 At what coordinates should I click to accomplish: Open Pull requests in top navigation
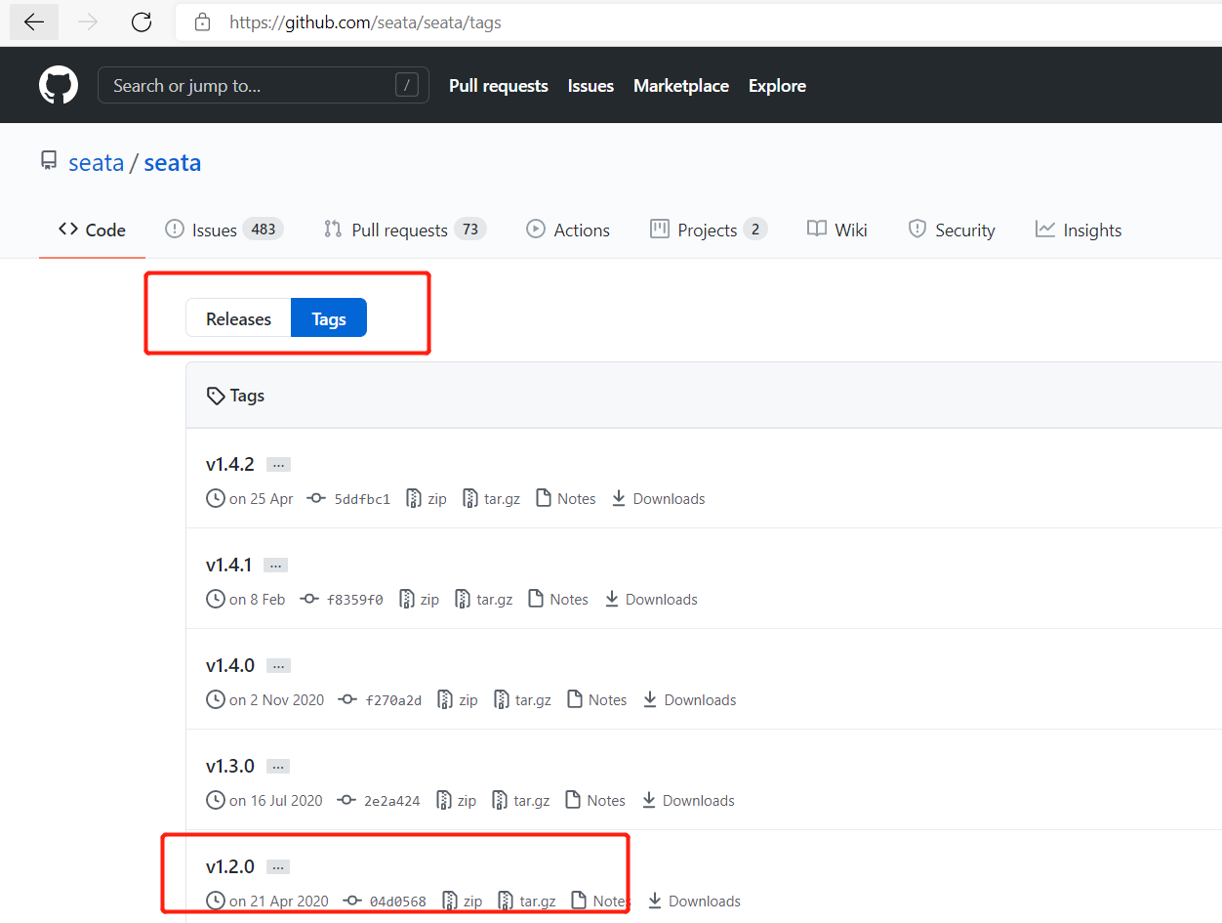tap(499, 86)
